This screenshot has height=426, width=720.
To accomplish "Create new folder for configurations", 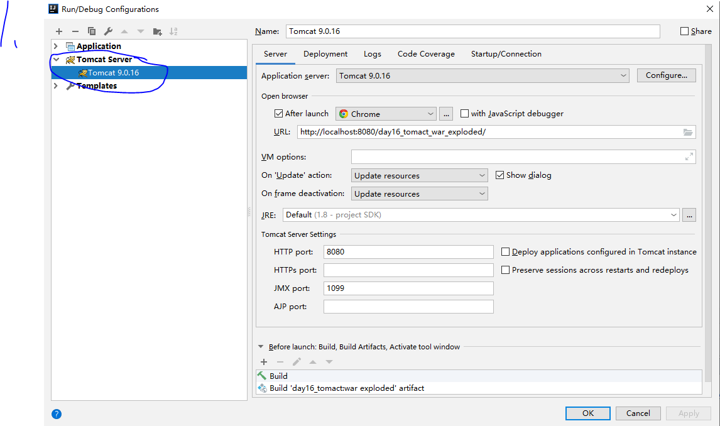I will (x=158, y=31).
